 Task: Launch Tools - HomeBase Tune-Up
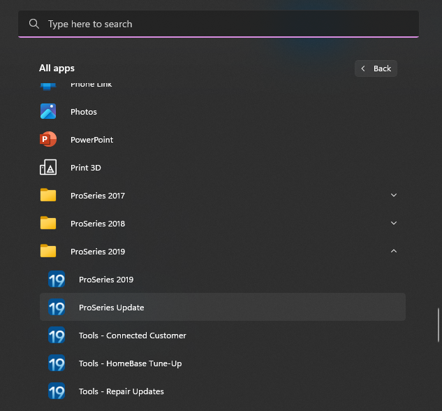(130, 363)
